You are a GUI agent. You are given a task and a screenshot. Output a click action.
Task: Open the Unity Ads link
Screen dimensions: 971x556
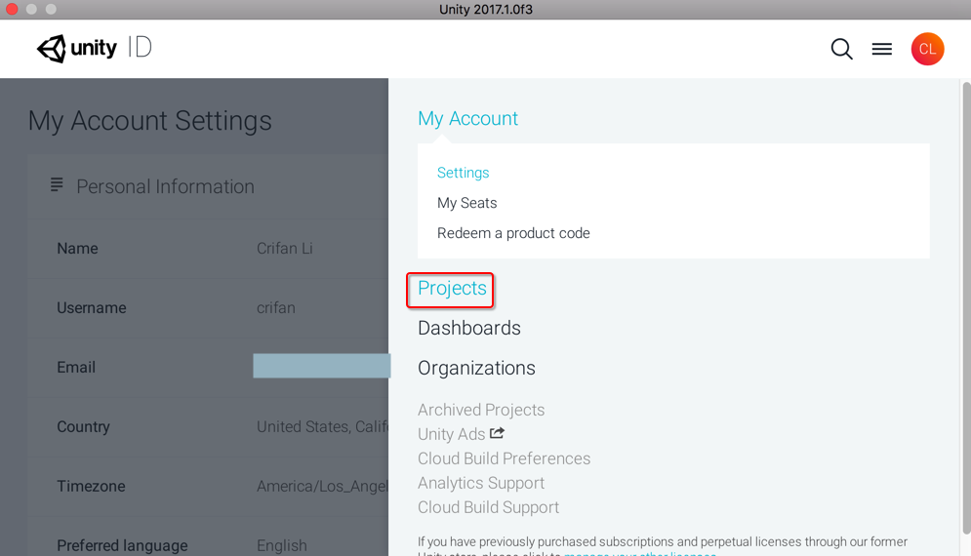[451, 434]
